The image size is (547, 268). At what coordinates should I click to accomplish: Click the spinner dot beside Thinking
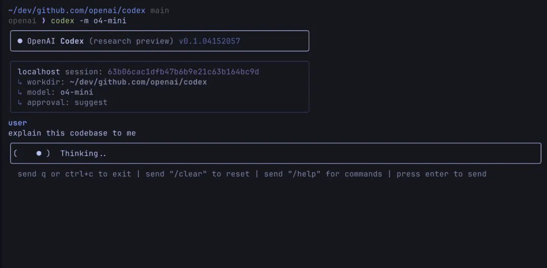[38, 153]
